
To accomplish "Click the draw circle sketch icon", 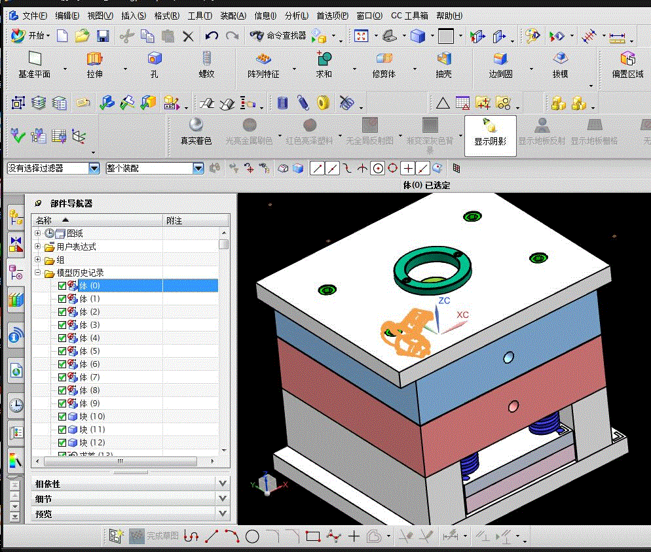I will pos(252,536).
